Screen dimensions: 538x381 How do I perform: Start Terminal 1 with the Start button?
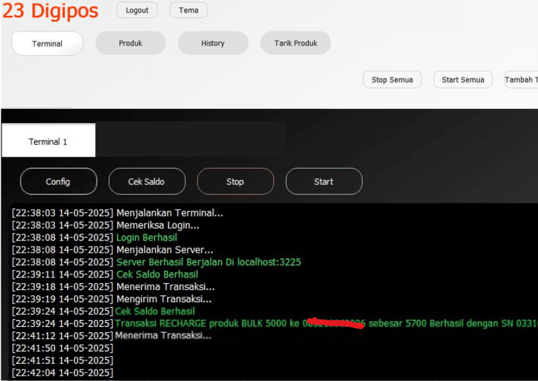click(x=323, y=182)
